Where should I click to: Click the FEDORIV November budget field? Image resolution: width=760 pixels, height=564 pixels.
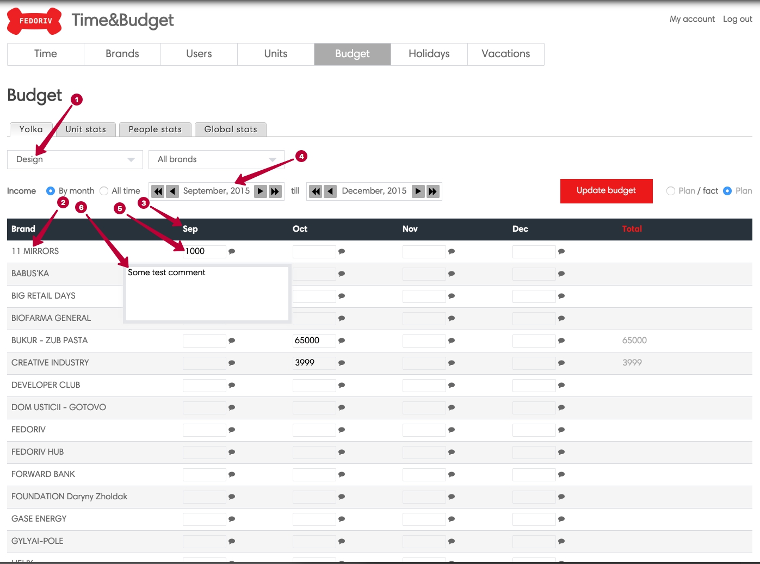[424, 430]
